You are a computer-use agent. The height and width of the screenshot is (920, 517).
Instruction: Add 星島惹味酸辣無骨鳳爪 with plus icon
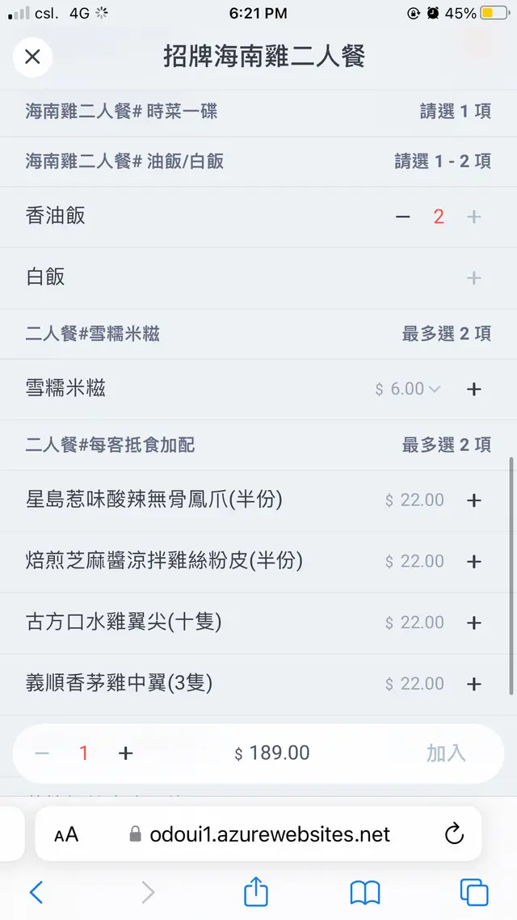[x=474, y=500]
